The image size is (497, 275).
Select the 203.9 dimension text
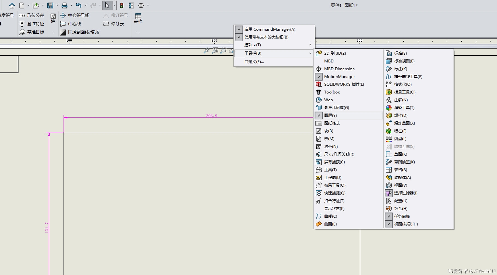pos(212,115)
